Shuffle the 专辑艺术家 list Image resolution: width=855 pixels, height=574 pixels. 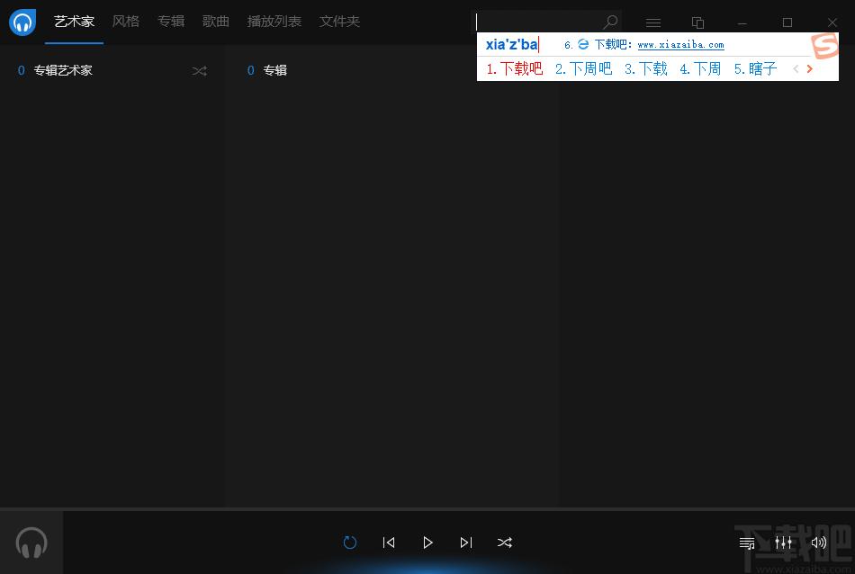point(199,71)
